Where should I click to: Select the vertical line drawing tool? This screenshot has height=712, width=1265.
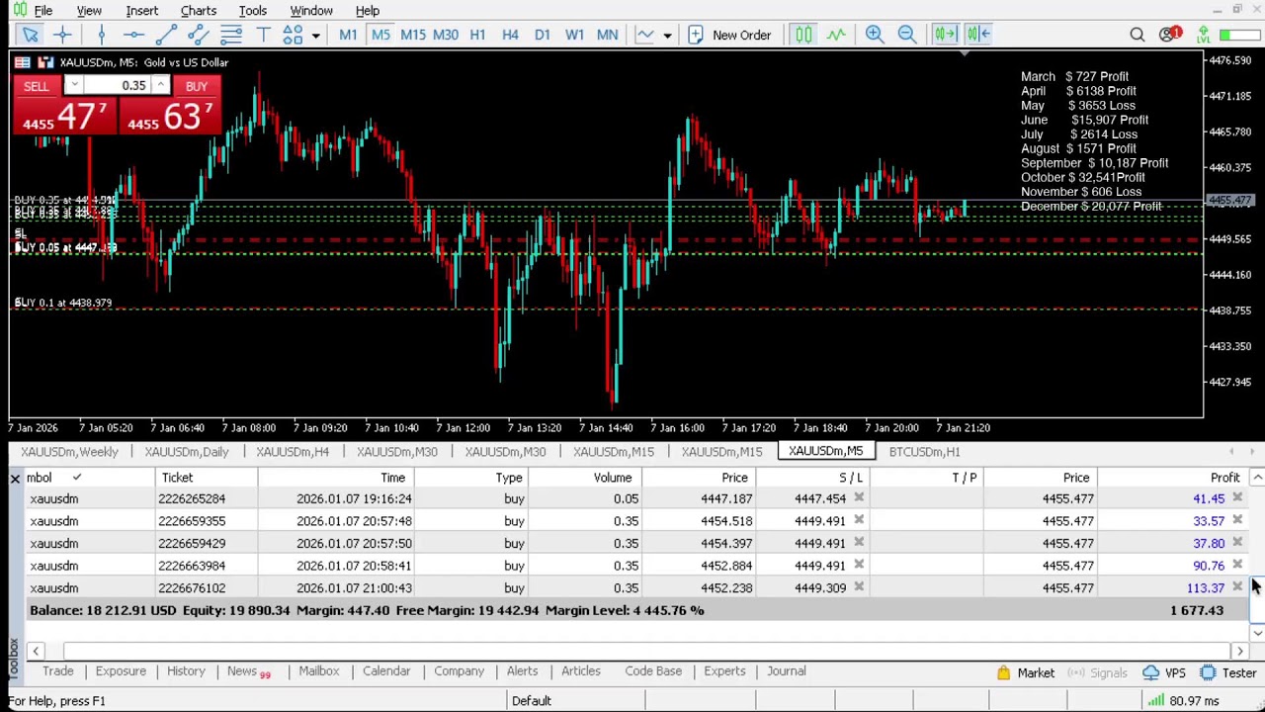tap(102, 35)
